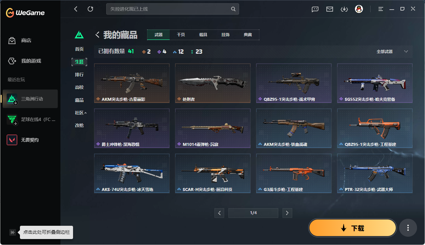Image resolution: width=425 pixels, height=245 pixels.
Task: Expand the 全部武器 filter dropdown
Action: pyautogui.click(x=392, y=52)
